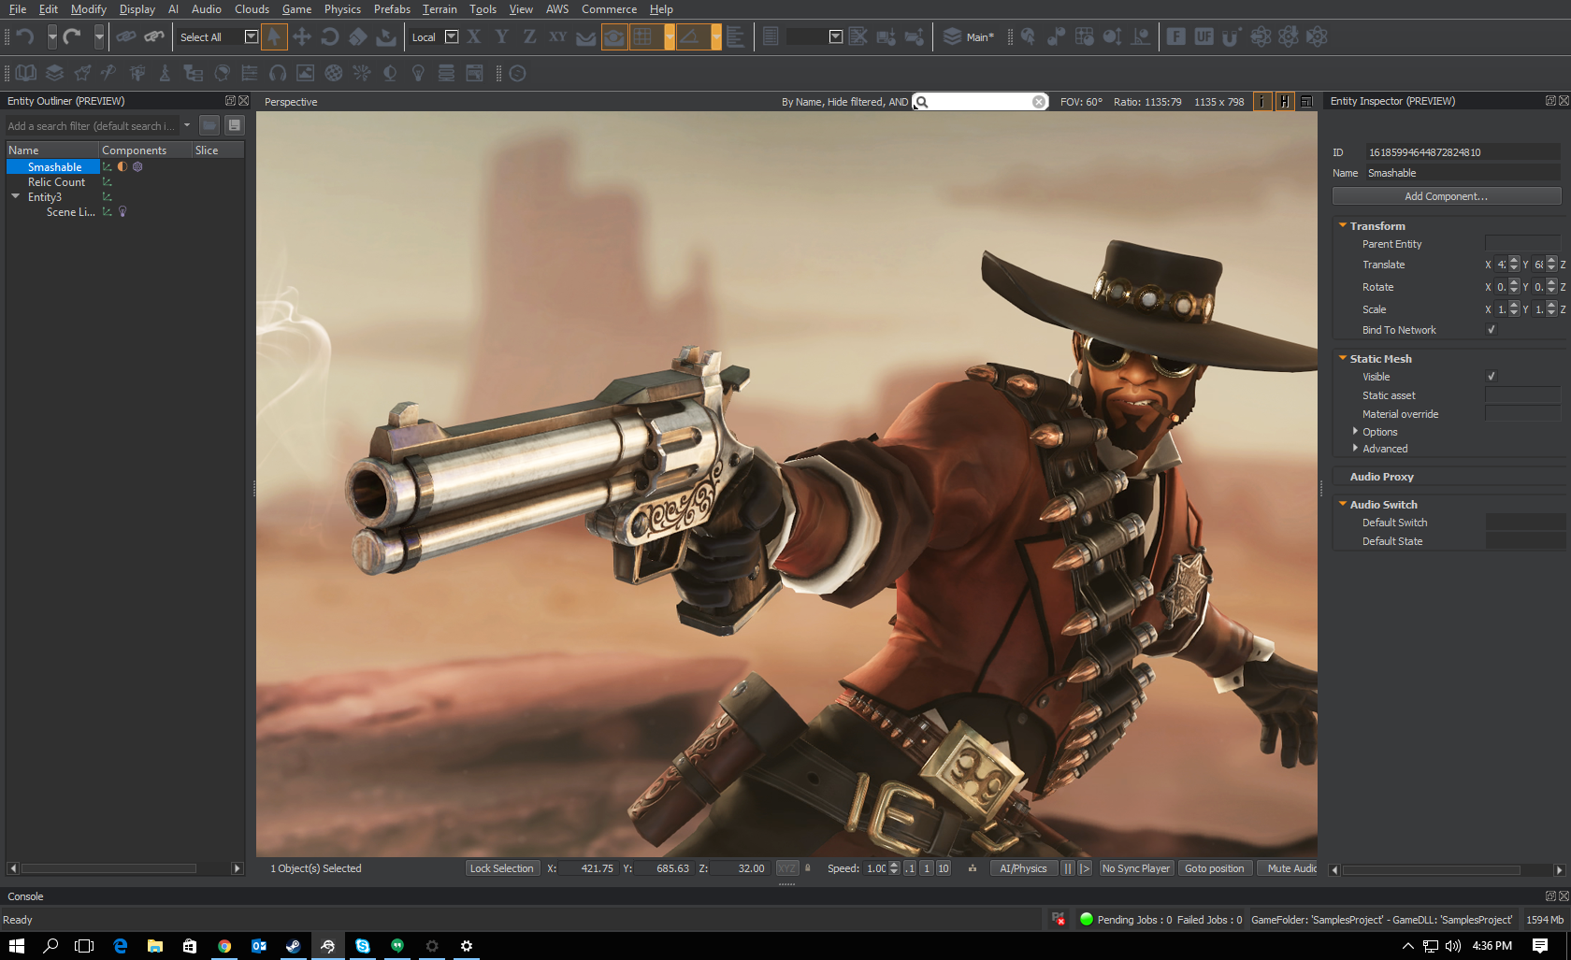Click the outliner search filter field
This screenshot has width=1571, height=960.
pyautogui.click(x=91, y=126)
